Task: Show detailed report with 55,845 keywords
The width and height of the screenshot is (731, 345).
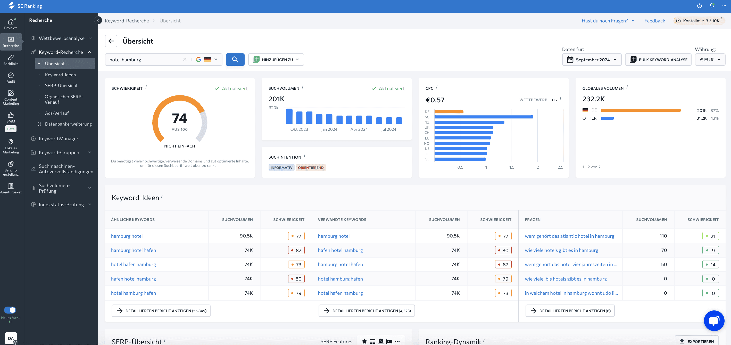Action: coord(161,311)
